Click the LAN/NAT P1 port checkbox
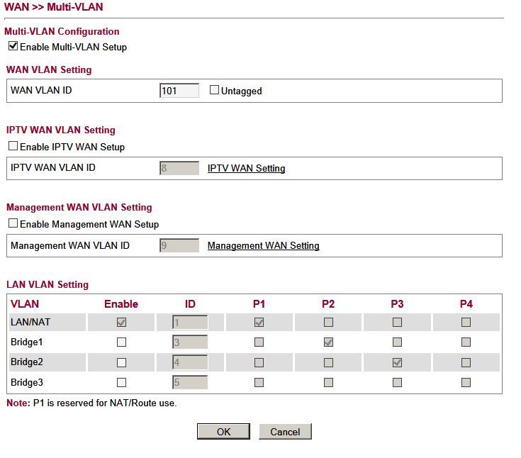The height and width of the screenshot is (458, 521). [x=259, y=323]
